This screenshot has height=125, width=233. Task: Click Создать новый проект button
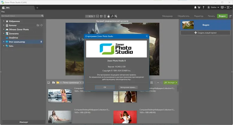(x=206, y=33)
